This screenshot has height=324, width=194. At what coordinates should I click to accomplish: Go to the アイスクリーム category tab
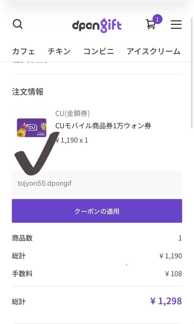tap(154, 51)
